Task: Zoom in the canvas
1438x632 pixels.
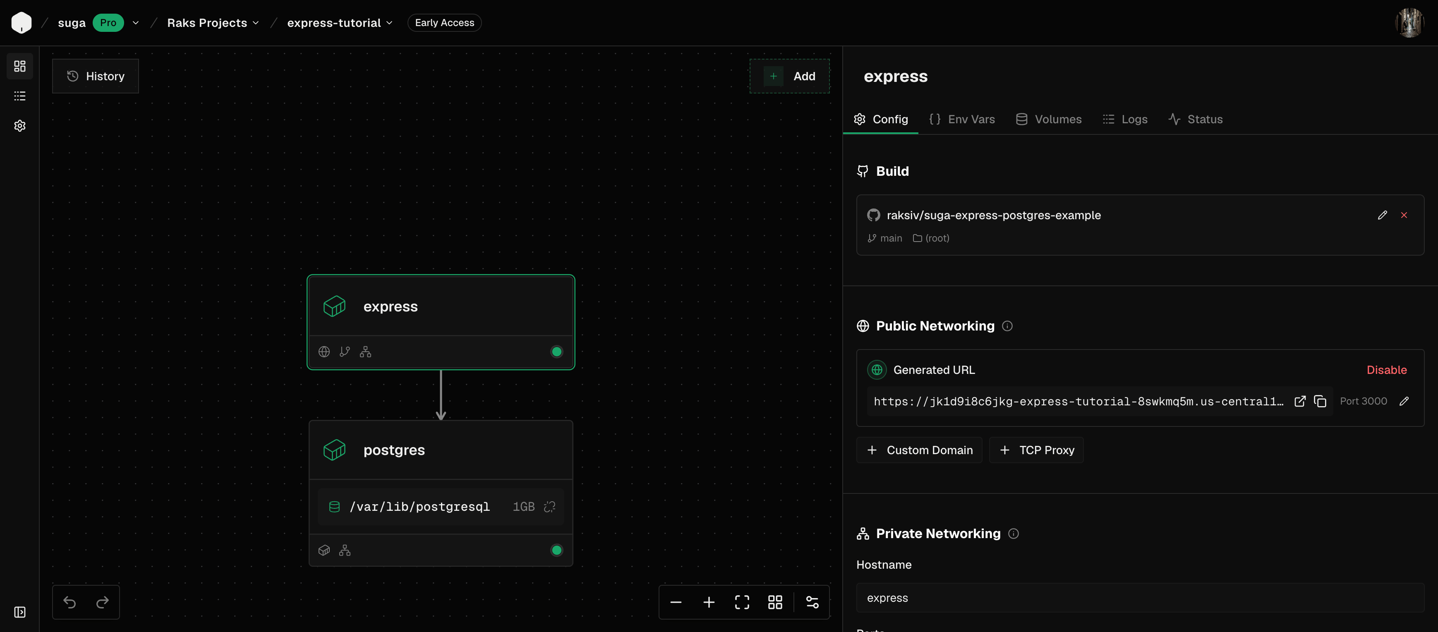Action: (x=708, y=602)
